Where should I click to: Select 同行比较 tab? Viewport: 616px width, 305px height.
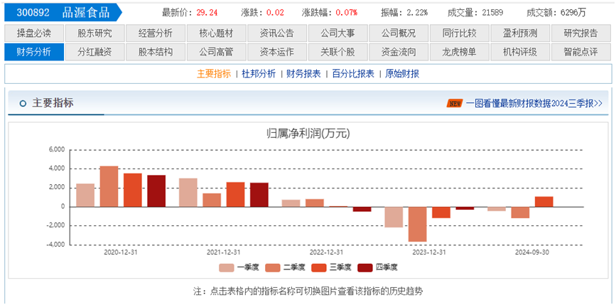459,33
